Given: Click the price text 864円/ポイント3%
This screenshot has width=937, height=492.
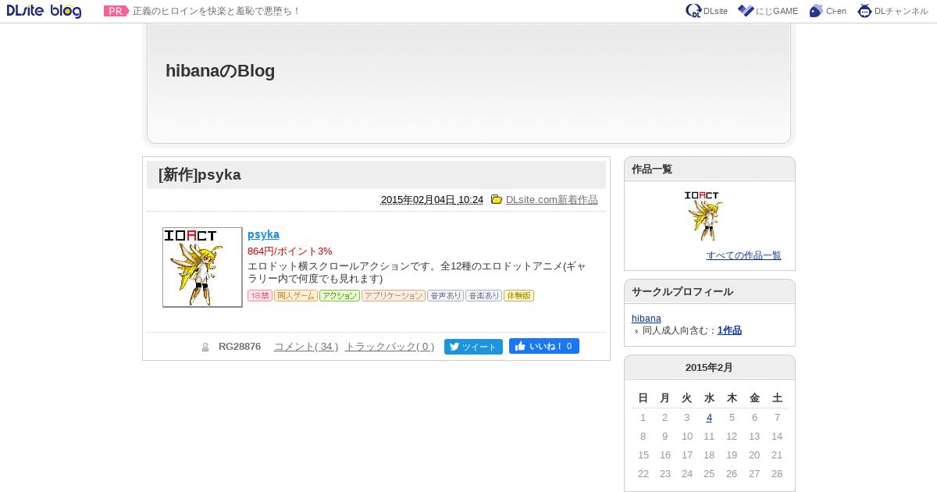Looking at the screenshot, I should (290, 251).
